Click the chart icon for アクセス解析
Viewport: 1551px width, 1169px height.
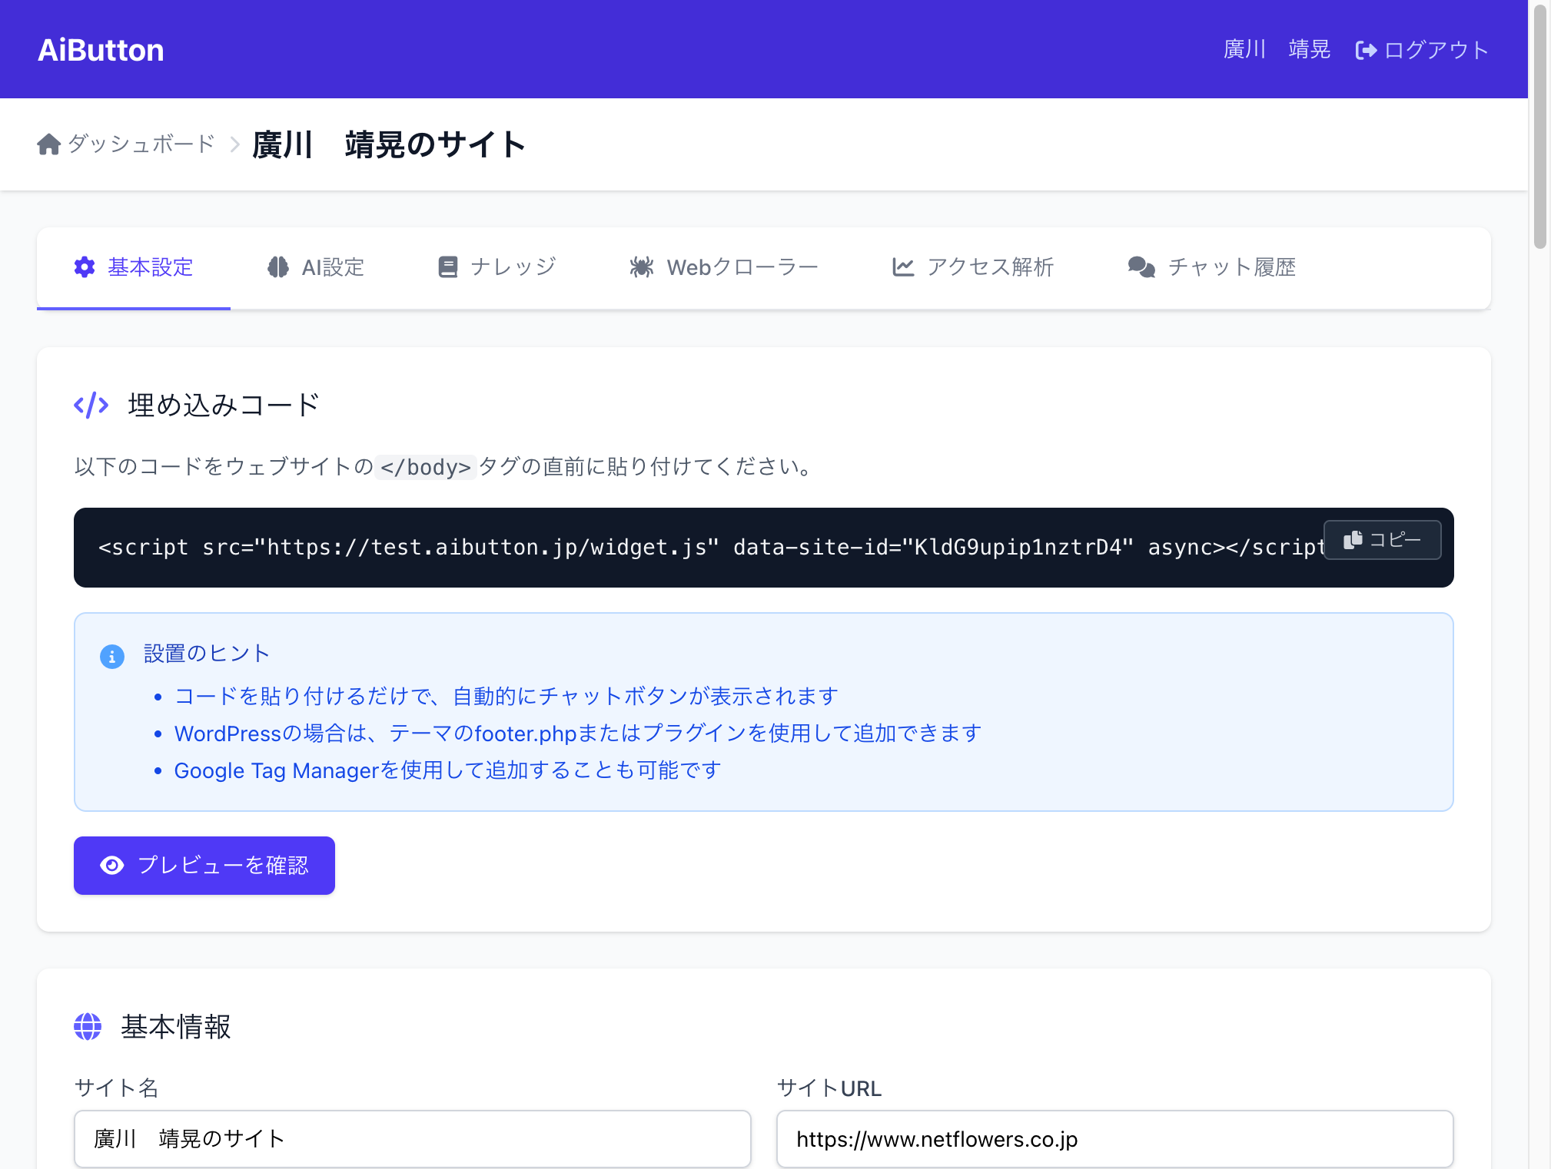pyautogui.click(x=904, y=267)
